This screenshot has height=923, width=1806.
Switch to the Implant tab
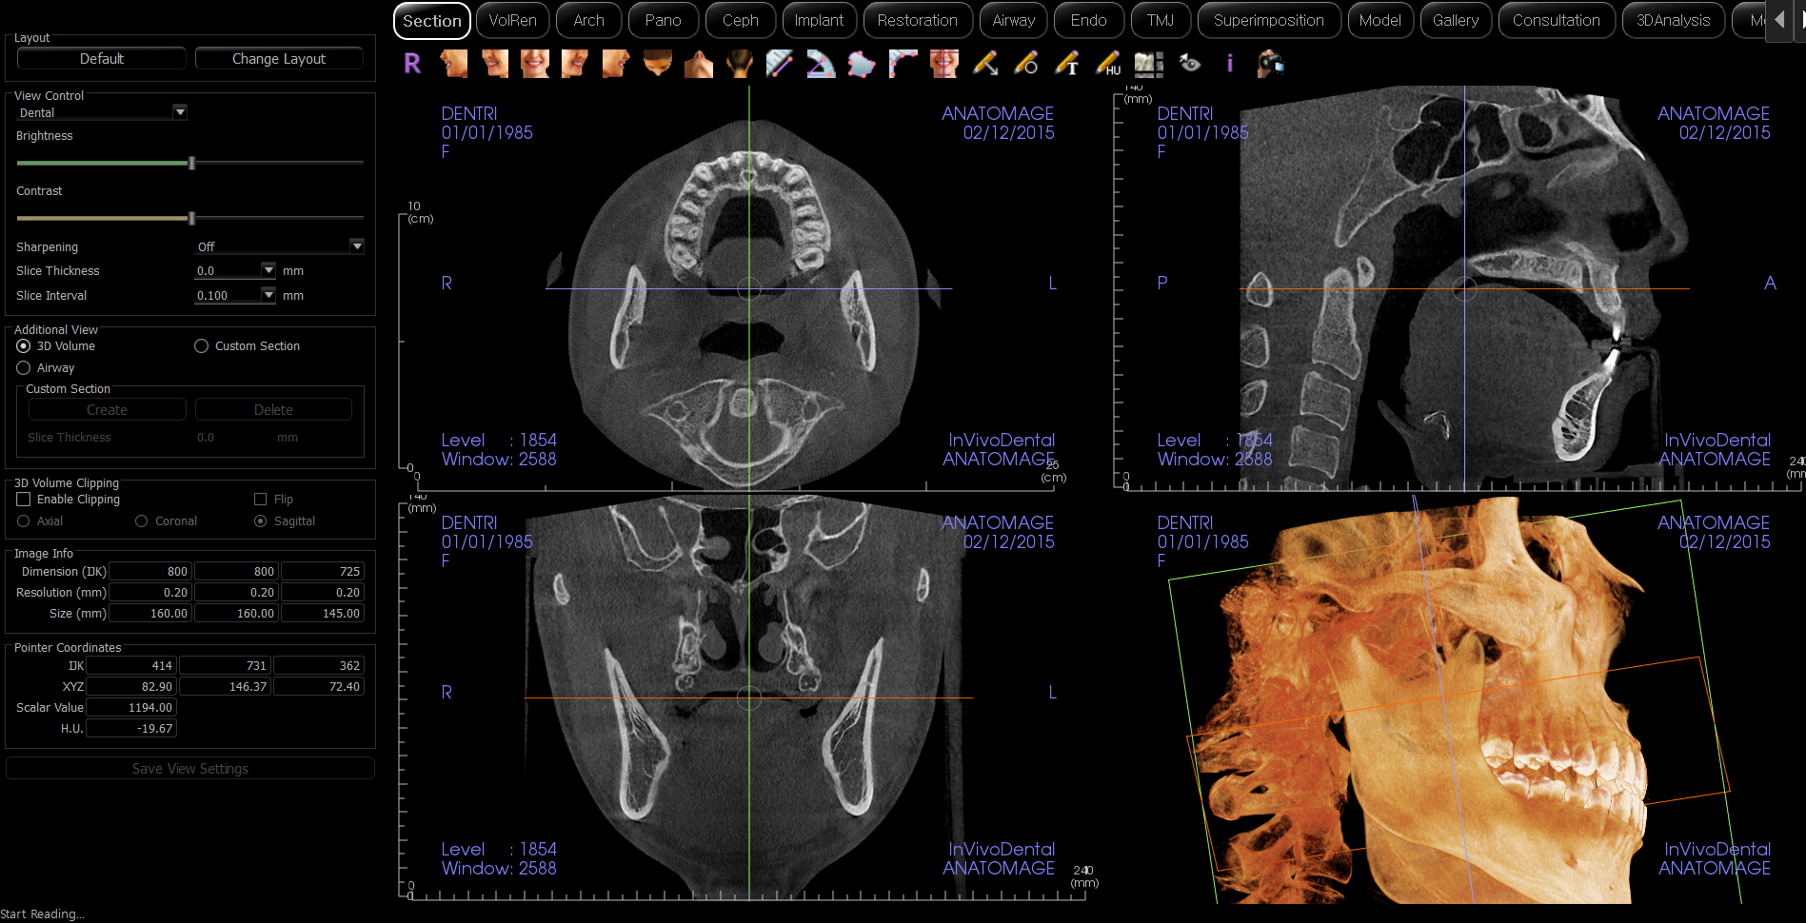pyautogui.click(x=819, y=20)
